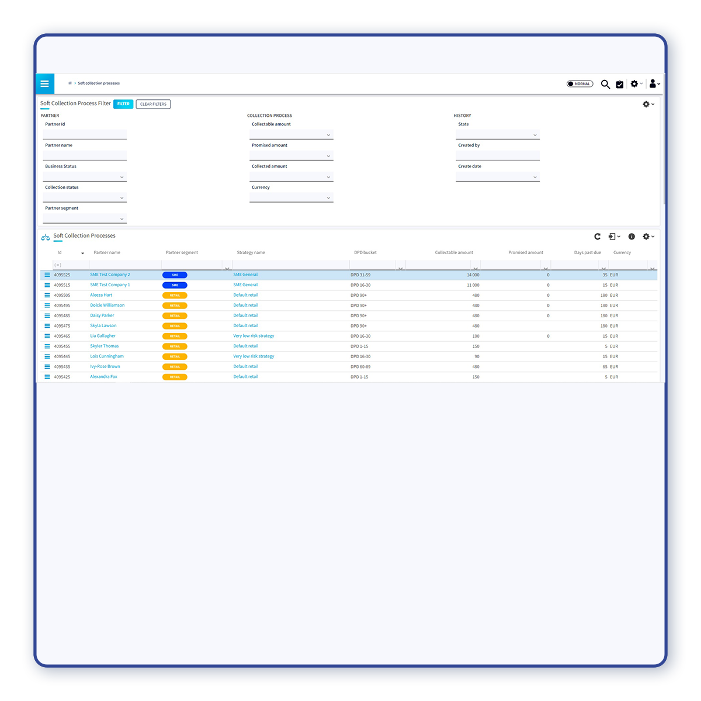Click the FILTER button

[123, 104]
